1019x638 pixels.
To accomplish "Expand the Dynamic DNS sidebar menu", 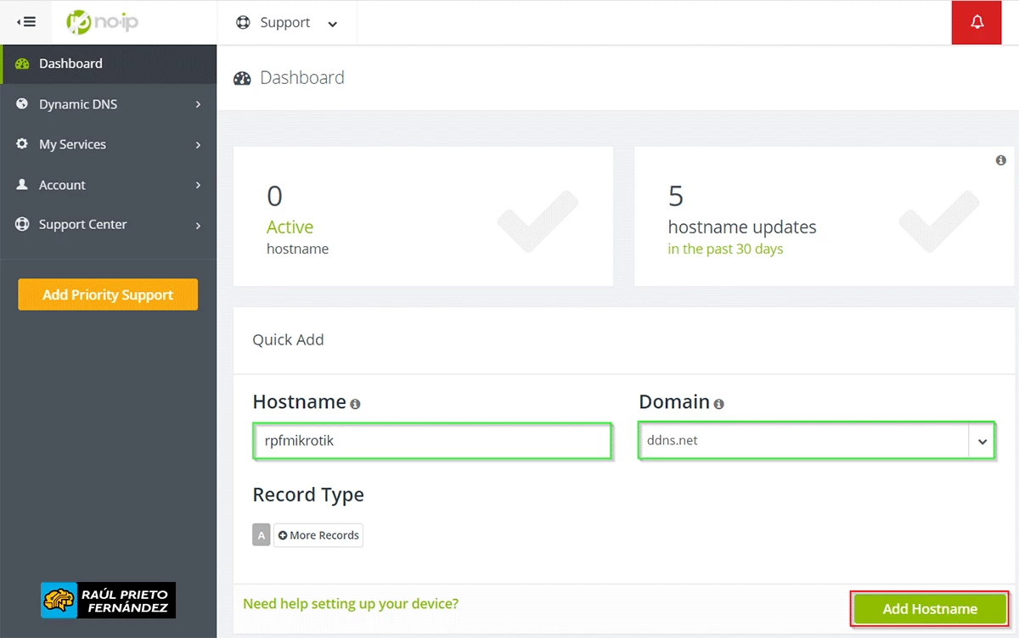I will click(108, 104).
